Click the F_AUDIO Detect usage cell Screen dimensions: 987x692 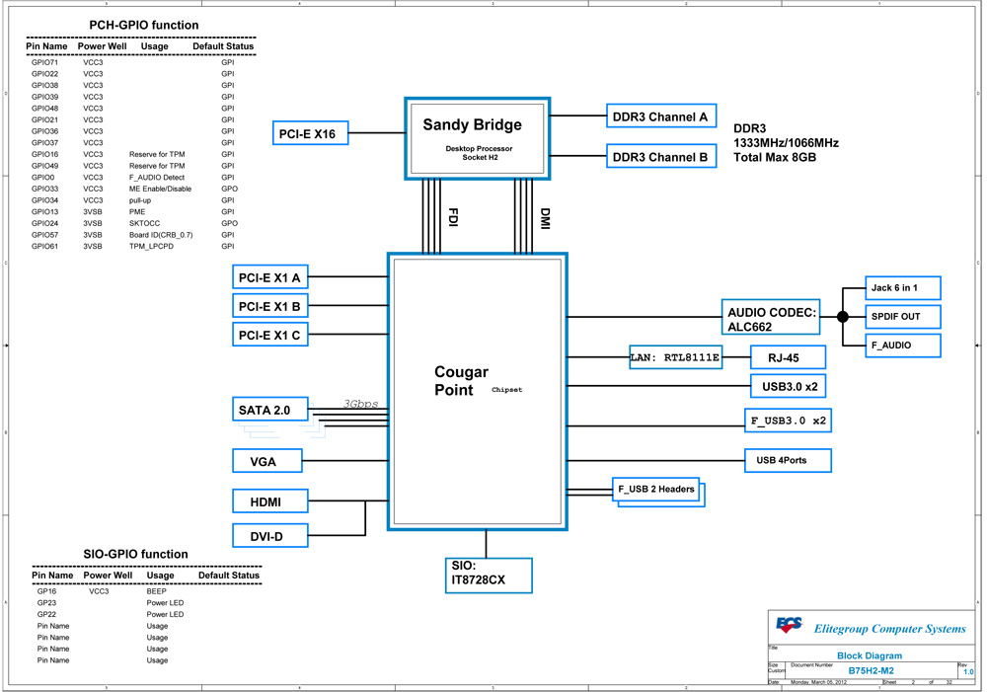click(157, 178)
